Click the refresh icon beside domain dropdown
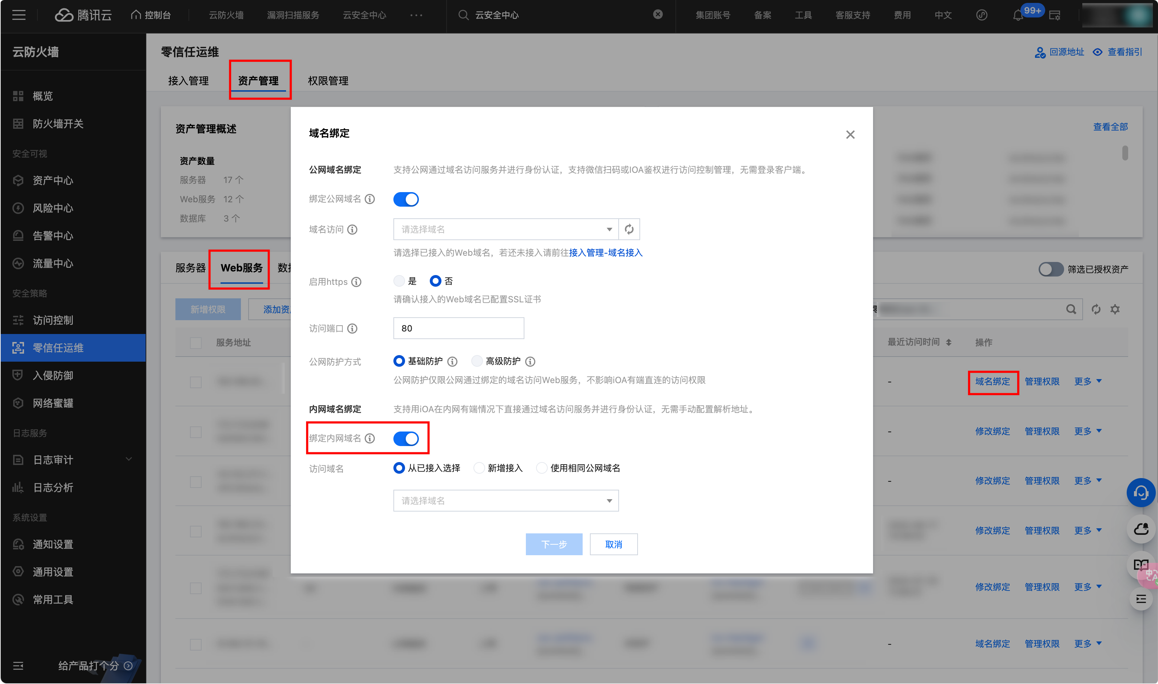This screenshot has height=684, width=1158. click(629, 229)
